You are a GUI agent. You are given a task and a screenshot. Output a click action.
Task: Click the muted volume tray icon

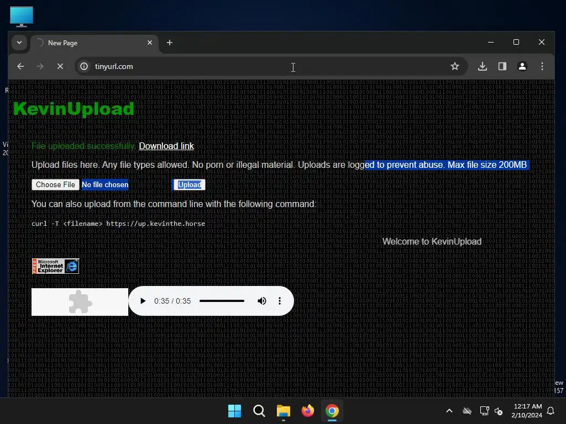(499, 411)
